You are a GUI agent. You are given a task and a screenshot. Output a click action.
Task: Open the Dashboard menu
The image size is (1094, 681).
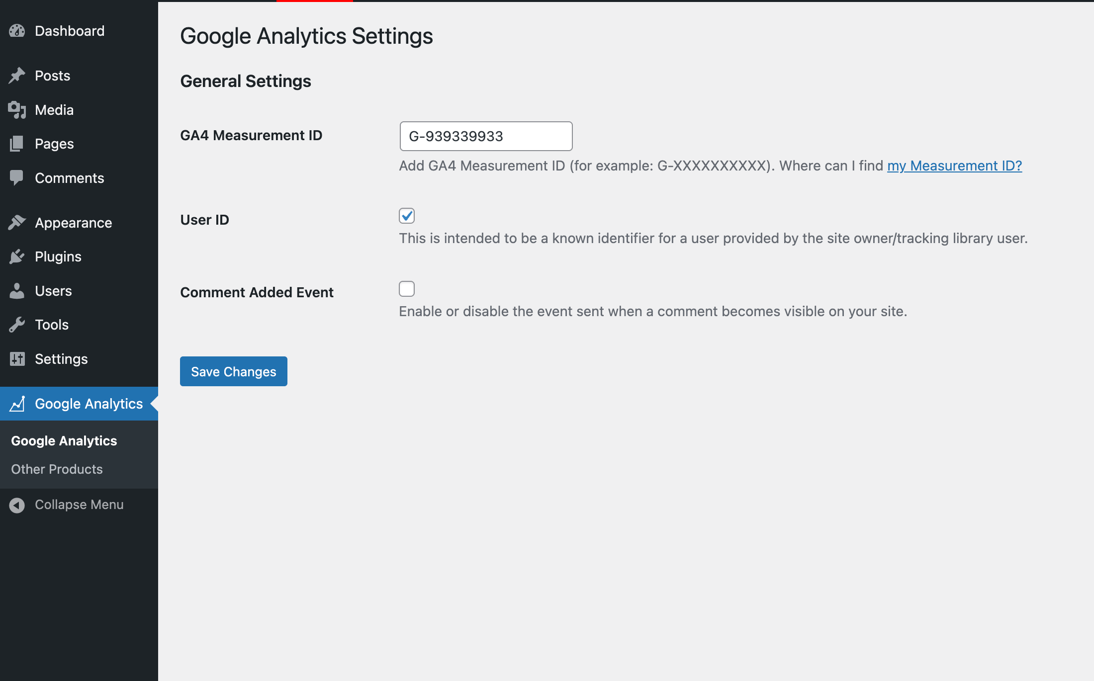(x=70, y=31)
